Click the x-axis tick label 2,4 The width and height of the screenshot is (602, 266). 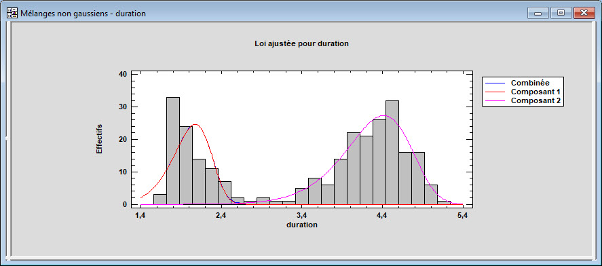click(221, 216)
